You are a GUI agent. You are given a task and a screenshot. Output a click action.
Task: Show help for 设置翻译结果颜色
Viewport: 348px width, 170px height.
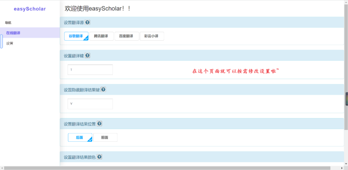point(100,157)
